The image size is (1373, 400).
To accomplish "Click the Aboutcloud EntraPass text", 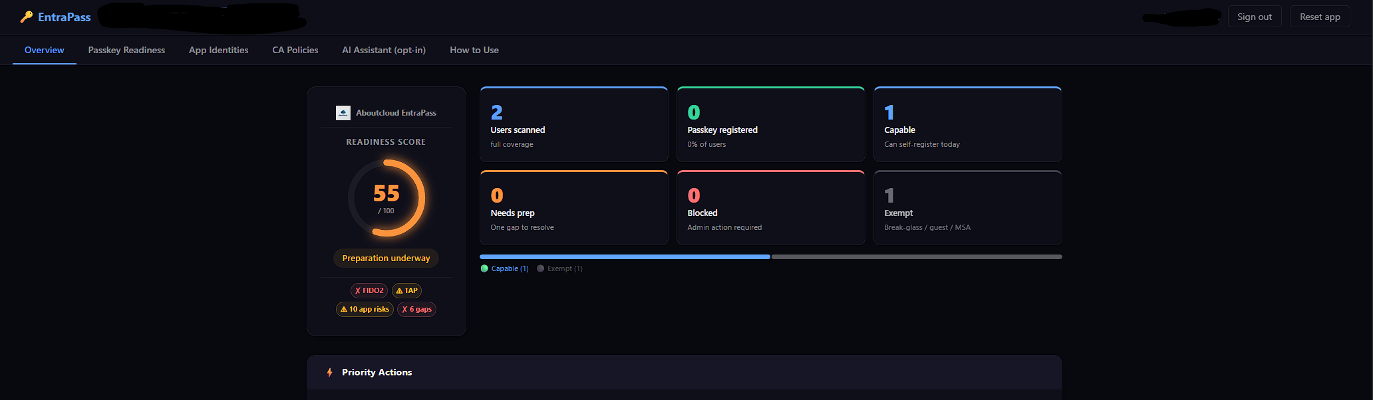I will click(x=396, y=113).
